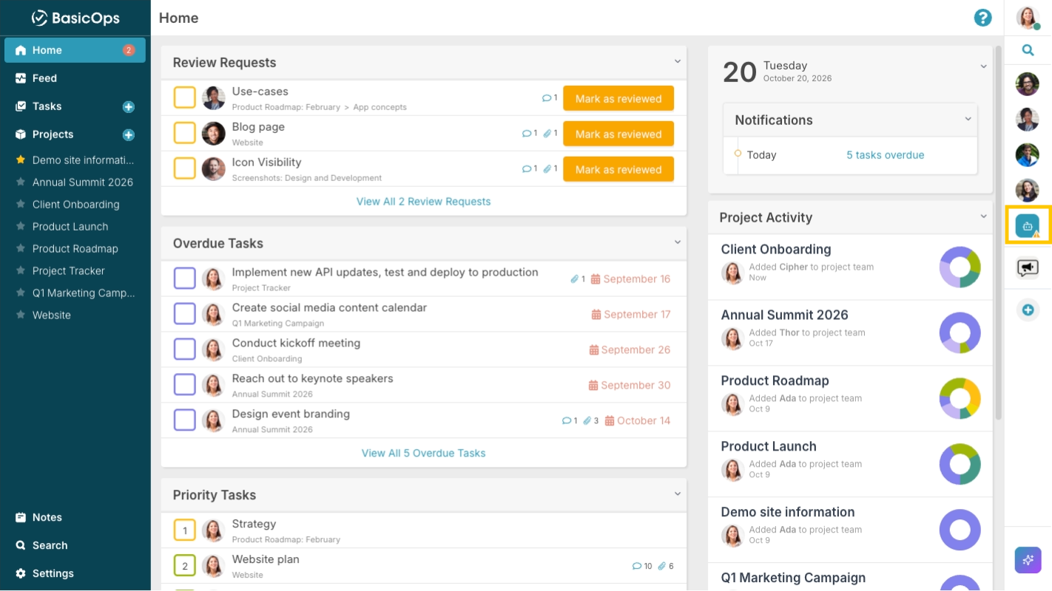Open Notes in the sidebar
The width and height of the screenshot is (1052, 591).
75,518
